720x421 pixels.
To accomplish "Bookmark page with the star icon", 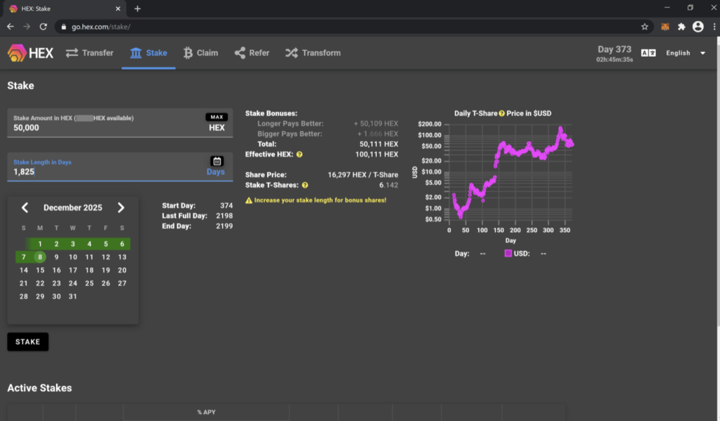I will coord(645,27).
